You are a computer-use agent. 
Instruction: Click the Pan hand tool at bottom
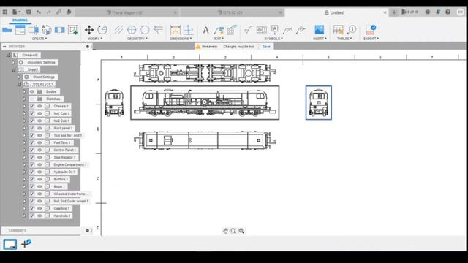225,231
